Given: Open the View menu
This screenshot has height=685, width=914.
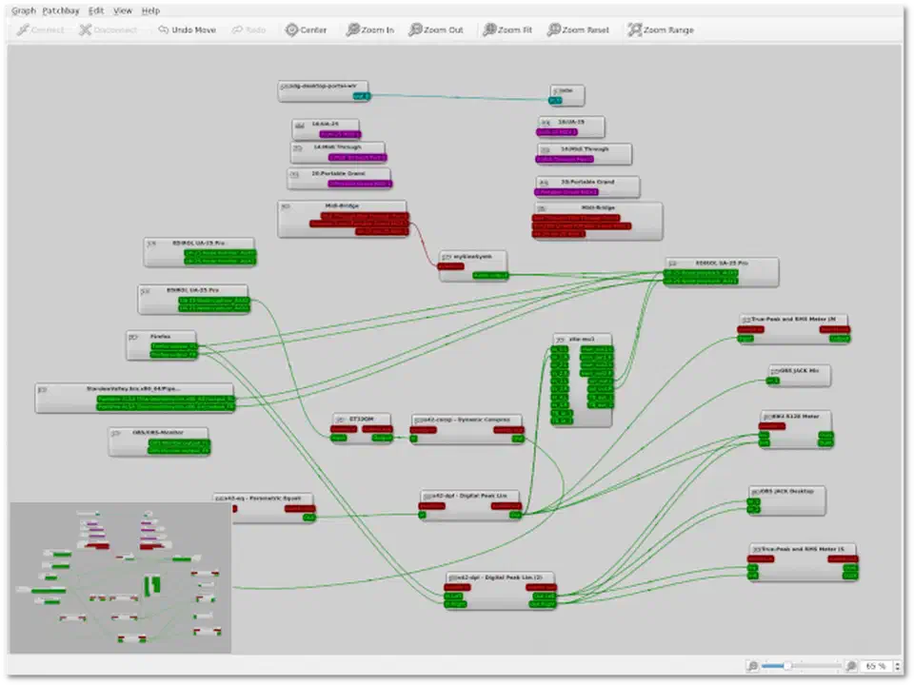Looking at the screenshot, I should pos(122,10).
